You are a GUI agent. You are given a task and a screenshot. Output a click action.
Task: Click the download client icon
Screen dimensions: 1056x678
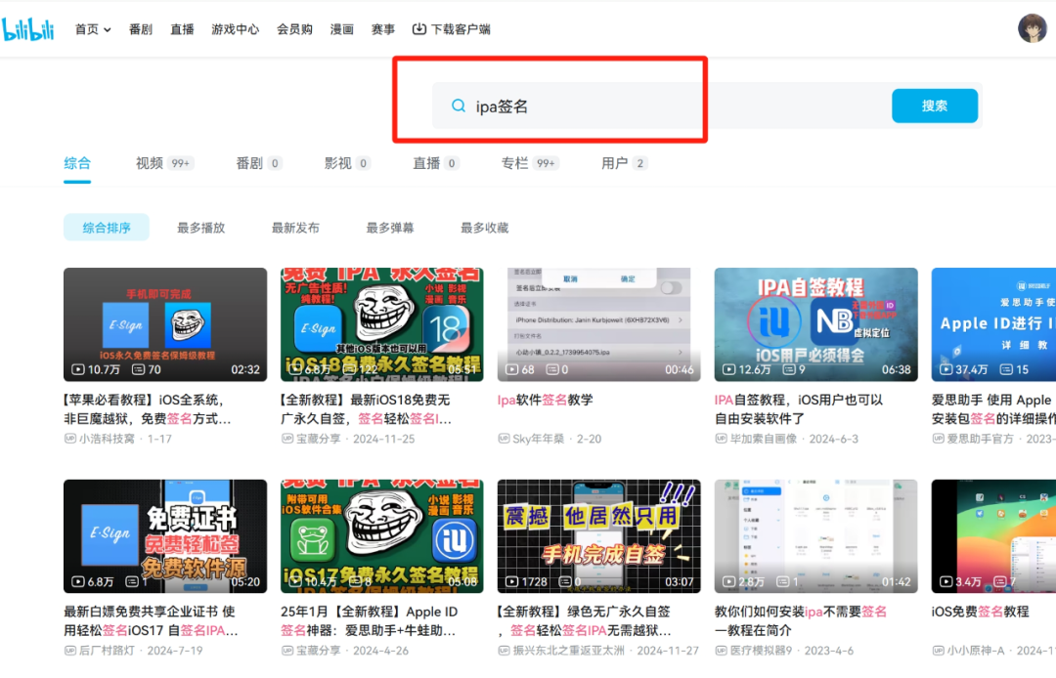click(x=418, y=29)
